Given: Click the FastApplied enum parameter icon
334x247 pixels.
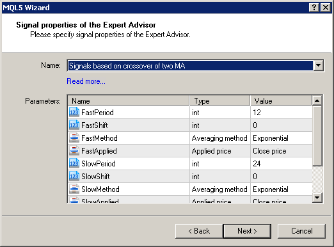Looking at the screenshot, I should (x=74, y=150).
